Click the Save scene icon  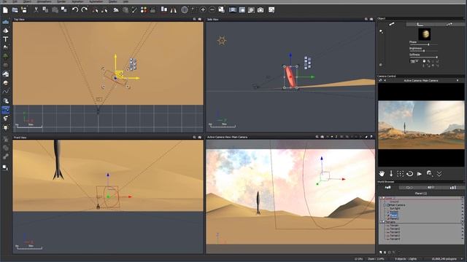[24, 9]
